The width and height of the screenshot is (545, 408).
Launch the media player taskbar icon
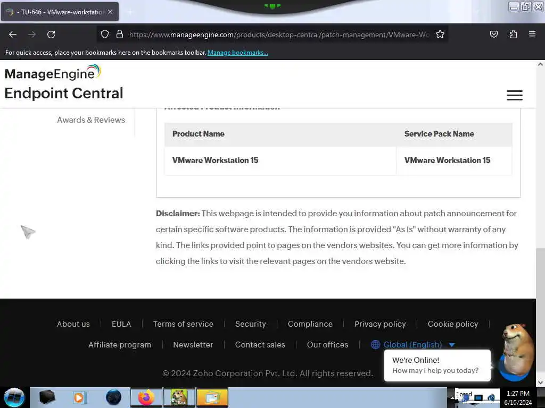(79, 397)
